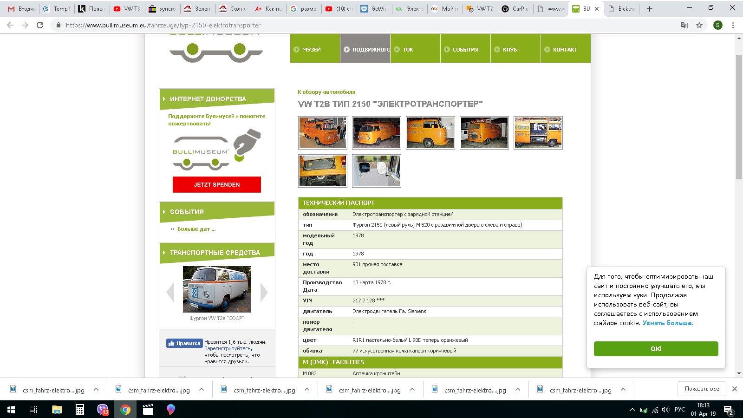The width and height of the screenshot is (743, 418).
Task: Click the page vertical scrollbar thumb
Action: coord(739,116)
